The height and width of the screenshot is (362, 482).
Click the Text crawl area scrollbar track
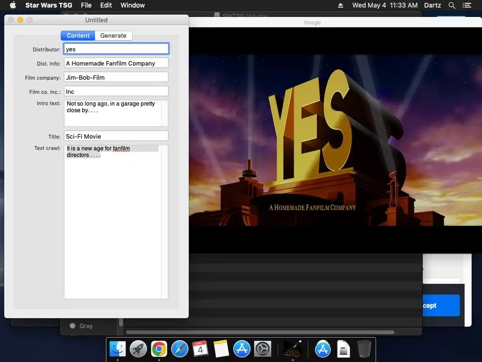tap(165, 222)
